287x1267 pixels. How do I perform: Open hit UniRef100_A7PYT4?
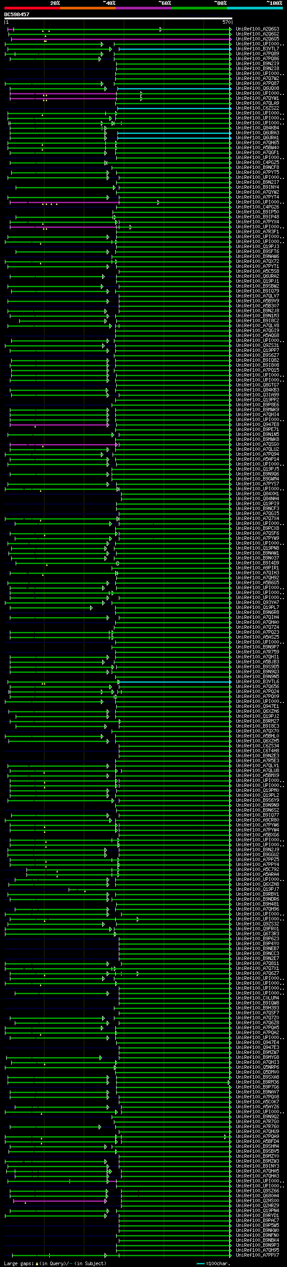(257, 197)
